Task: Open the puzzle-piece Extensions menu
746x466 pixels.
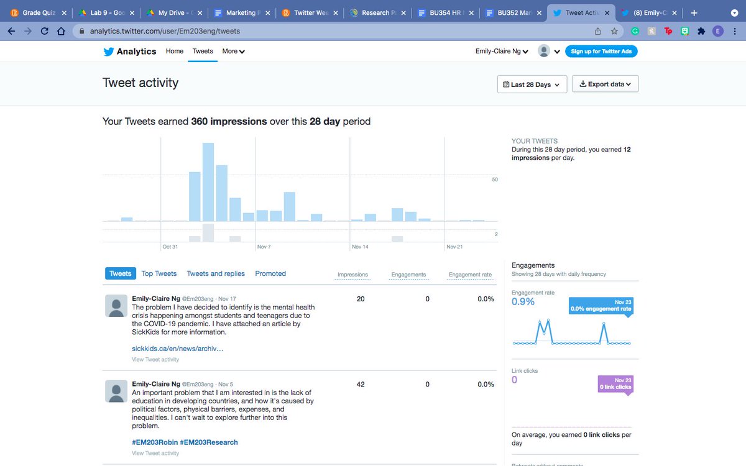Action: [x=702, y=31]
